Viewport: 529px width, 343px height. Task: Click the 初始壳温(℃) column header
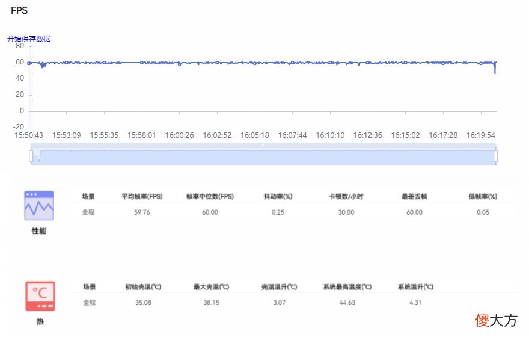point(143,287)
